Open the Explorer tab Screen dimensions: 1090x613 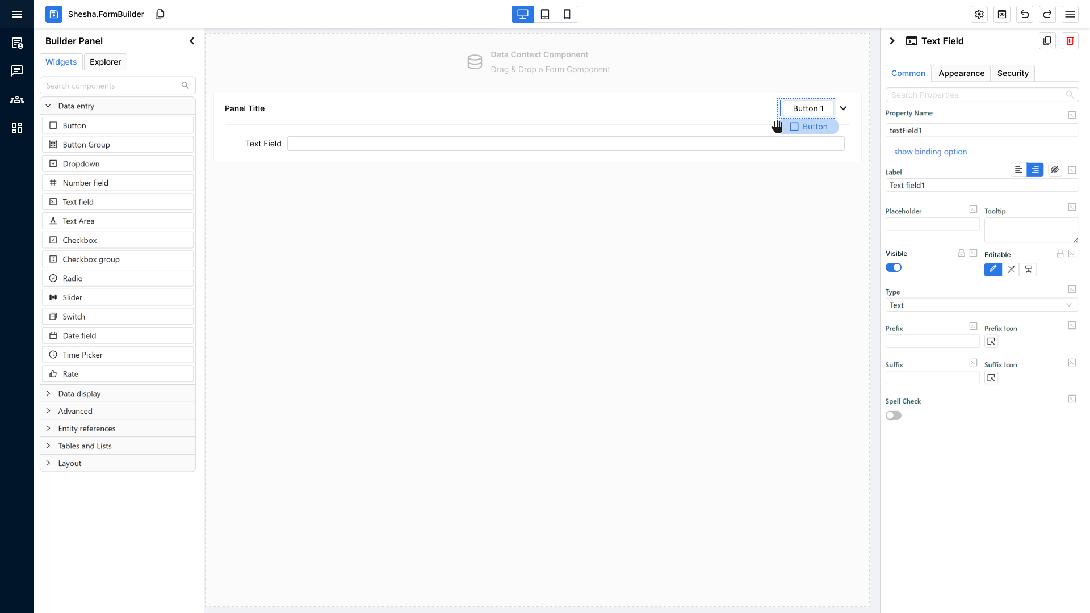105,62
